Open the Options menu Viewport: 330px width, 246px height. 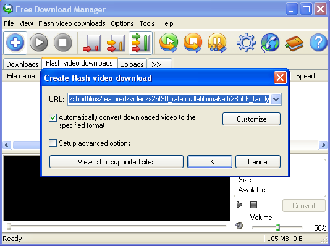pos(122,23)
